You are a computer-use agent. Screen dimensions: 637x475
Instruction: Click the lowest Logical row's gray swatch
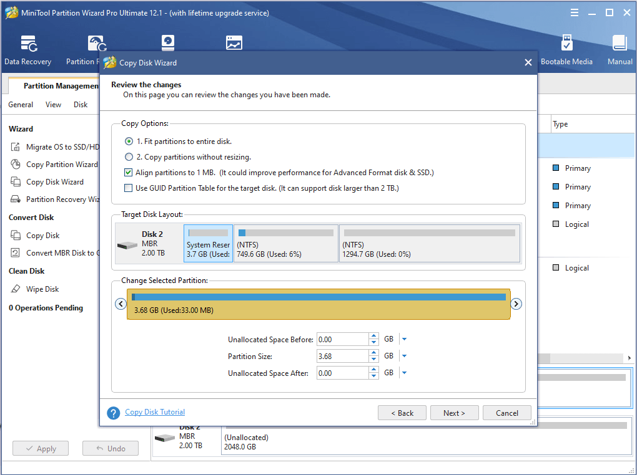[x=556, y=267]
